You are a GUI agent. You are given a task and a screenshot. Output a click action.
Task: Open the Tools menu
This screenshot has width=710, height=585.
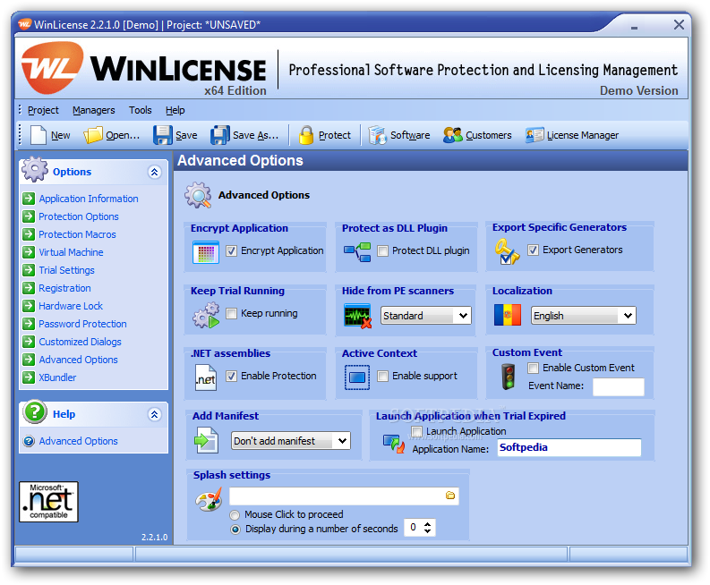tap(141, 110)
